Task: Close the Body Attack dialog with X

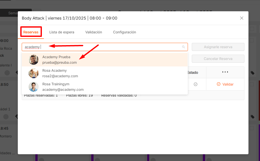Action: coord(242,18)
